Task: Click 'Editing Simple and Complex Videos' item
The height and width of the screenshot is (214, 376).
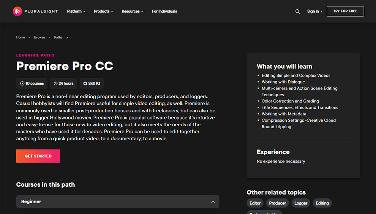Action: pyautogui.click(x=296, y=76)
